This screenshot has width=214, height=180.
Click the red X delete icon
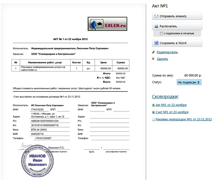tap(153, 59)
